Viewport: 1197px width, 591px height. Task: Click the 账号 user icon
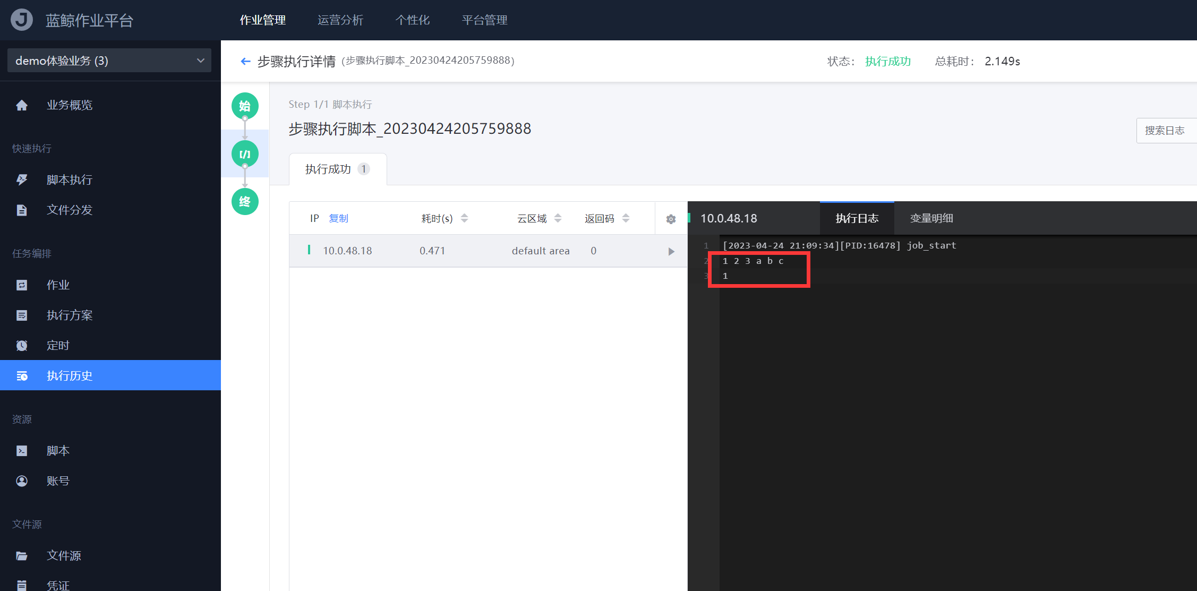coord(22,481)
